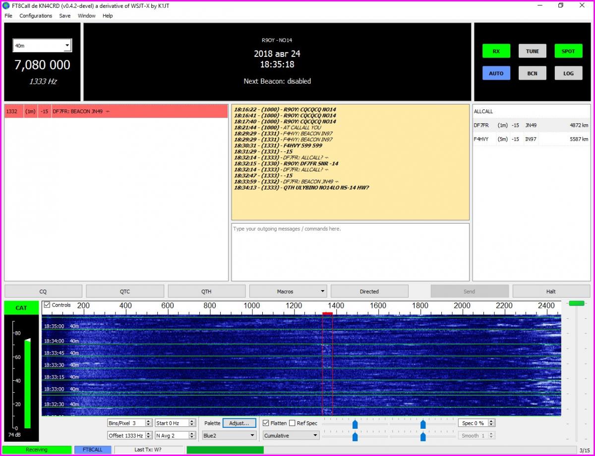This screenshot has height=456, width=595.
Task: Toggle the AUTO button
Action: point(496,73)
